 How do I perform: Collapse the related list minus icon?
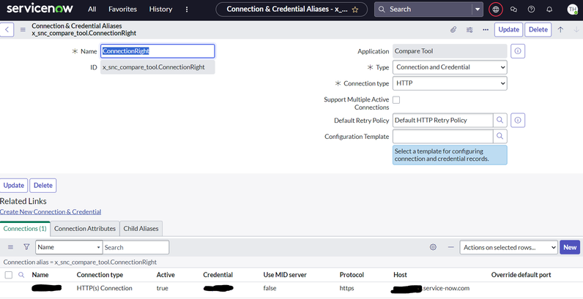point(450,247)
